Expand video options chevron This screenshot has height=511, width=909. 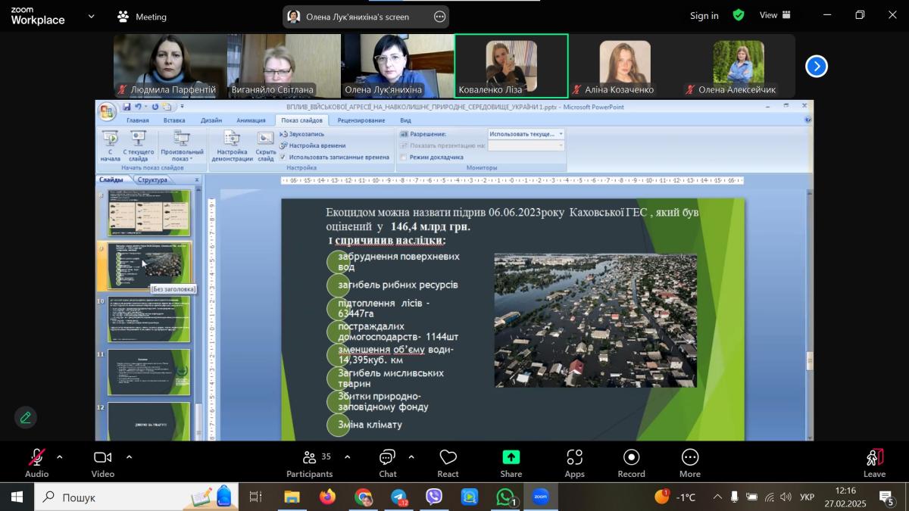click(x=129, y=457)
